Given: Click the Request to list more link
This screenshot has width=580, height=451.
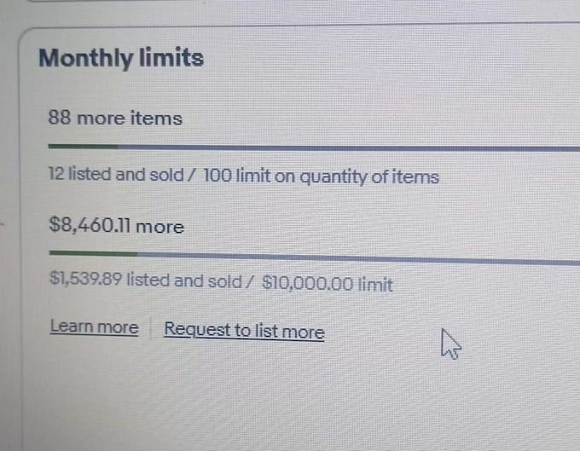Looking at the screenshot, I should (244, 331).
